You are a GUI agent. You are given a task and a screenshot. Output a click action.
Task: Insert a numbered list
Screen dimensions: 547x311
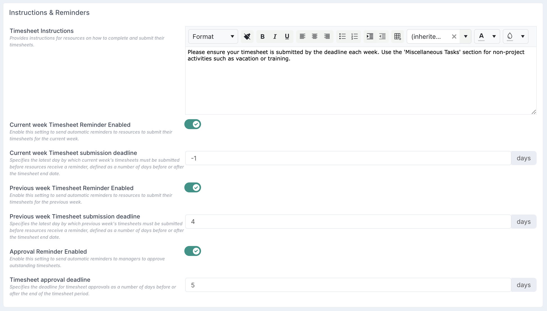(354, 37)
